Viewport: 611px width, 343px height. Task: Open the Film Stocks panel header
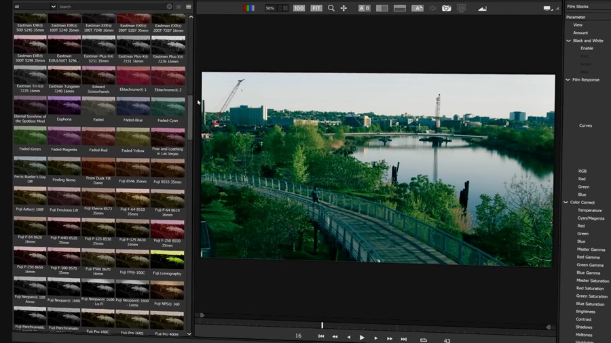pos(578,7)
